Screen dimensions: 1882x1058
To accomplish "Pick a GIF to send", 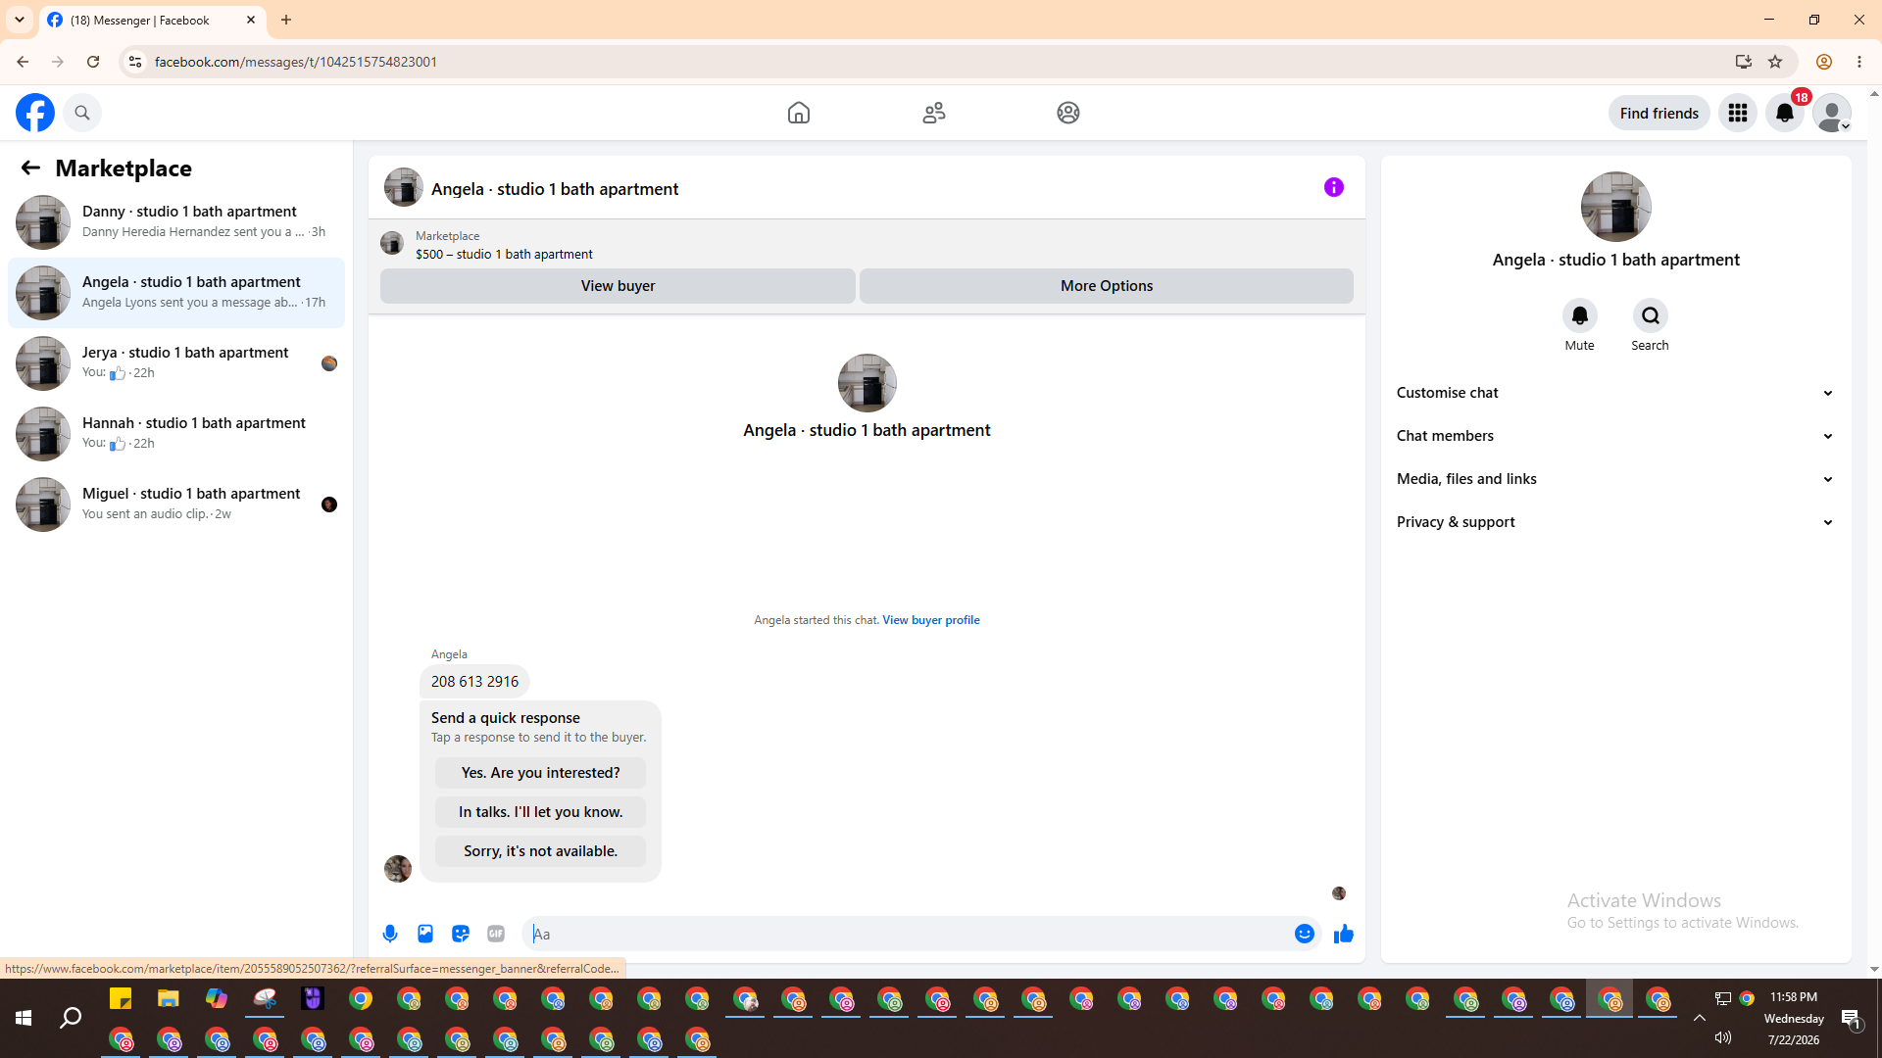I will (496, 934).
